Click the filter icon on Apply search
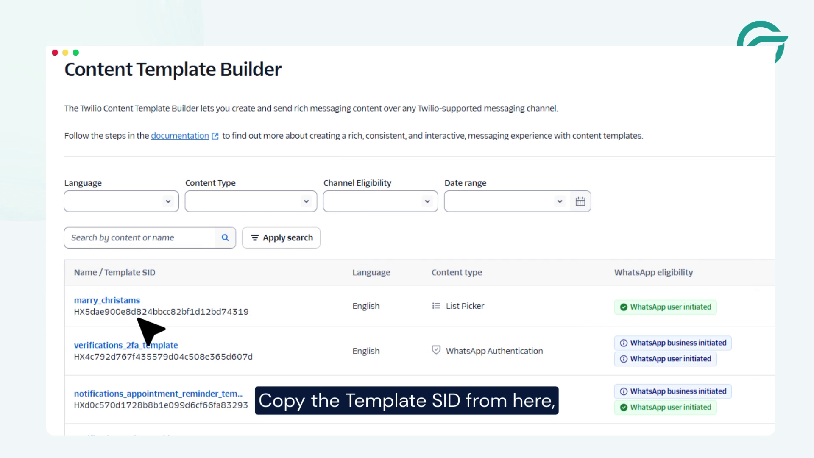 (255, 238)
